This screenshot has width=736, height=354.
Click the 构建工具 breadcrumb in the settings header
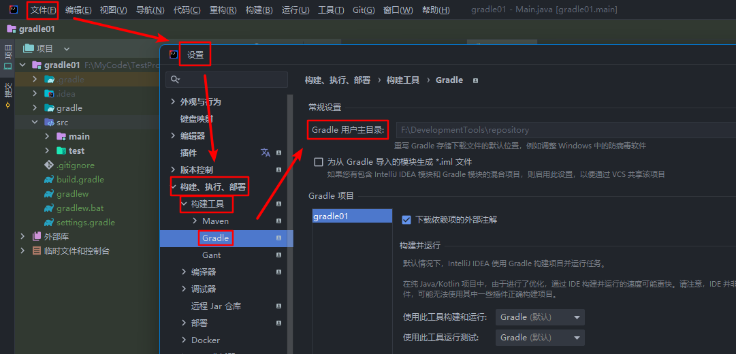click(x=403, y=80)
